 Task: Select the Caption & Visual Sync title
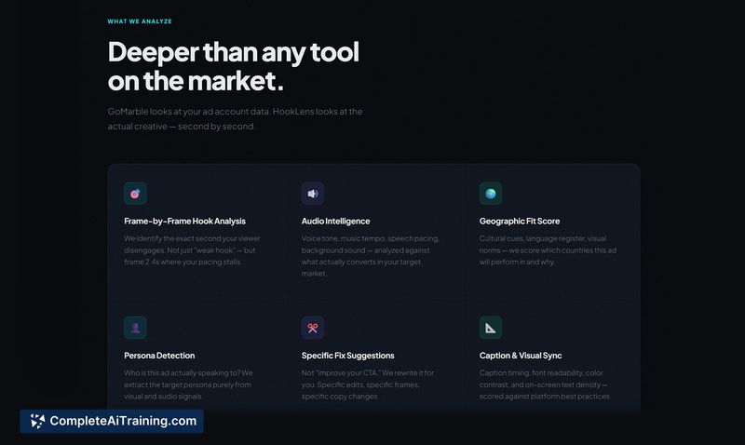(x=521, y=356)
